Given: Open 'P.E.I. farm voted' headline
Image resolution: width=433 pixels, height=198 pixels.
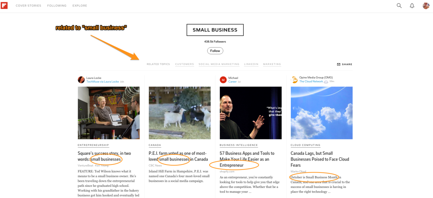Looking at the screenshot, I should click(178, 156).
